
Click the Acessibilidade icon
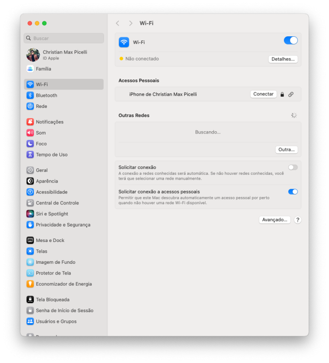[x=30, y=192]
